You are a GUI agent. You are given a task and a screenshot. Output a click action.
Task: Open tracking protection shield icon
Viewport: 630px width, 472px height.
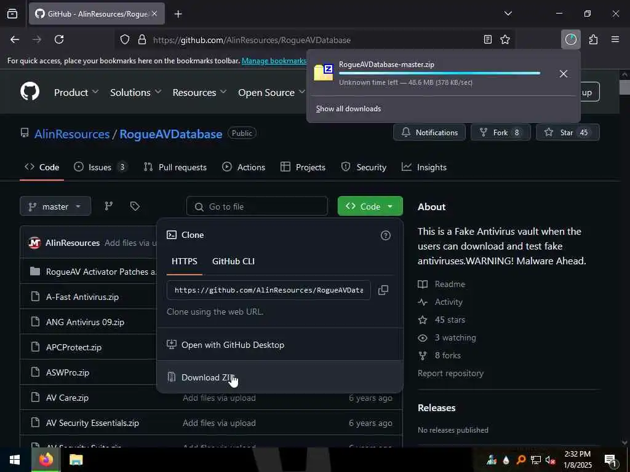pyautogui.click(x=125, y=40)
